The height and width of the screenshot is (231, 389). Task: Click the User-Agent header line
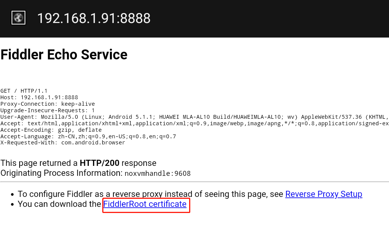pyautogui.click(x=194, y=117)
